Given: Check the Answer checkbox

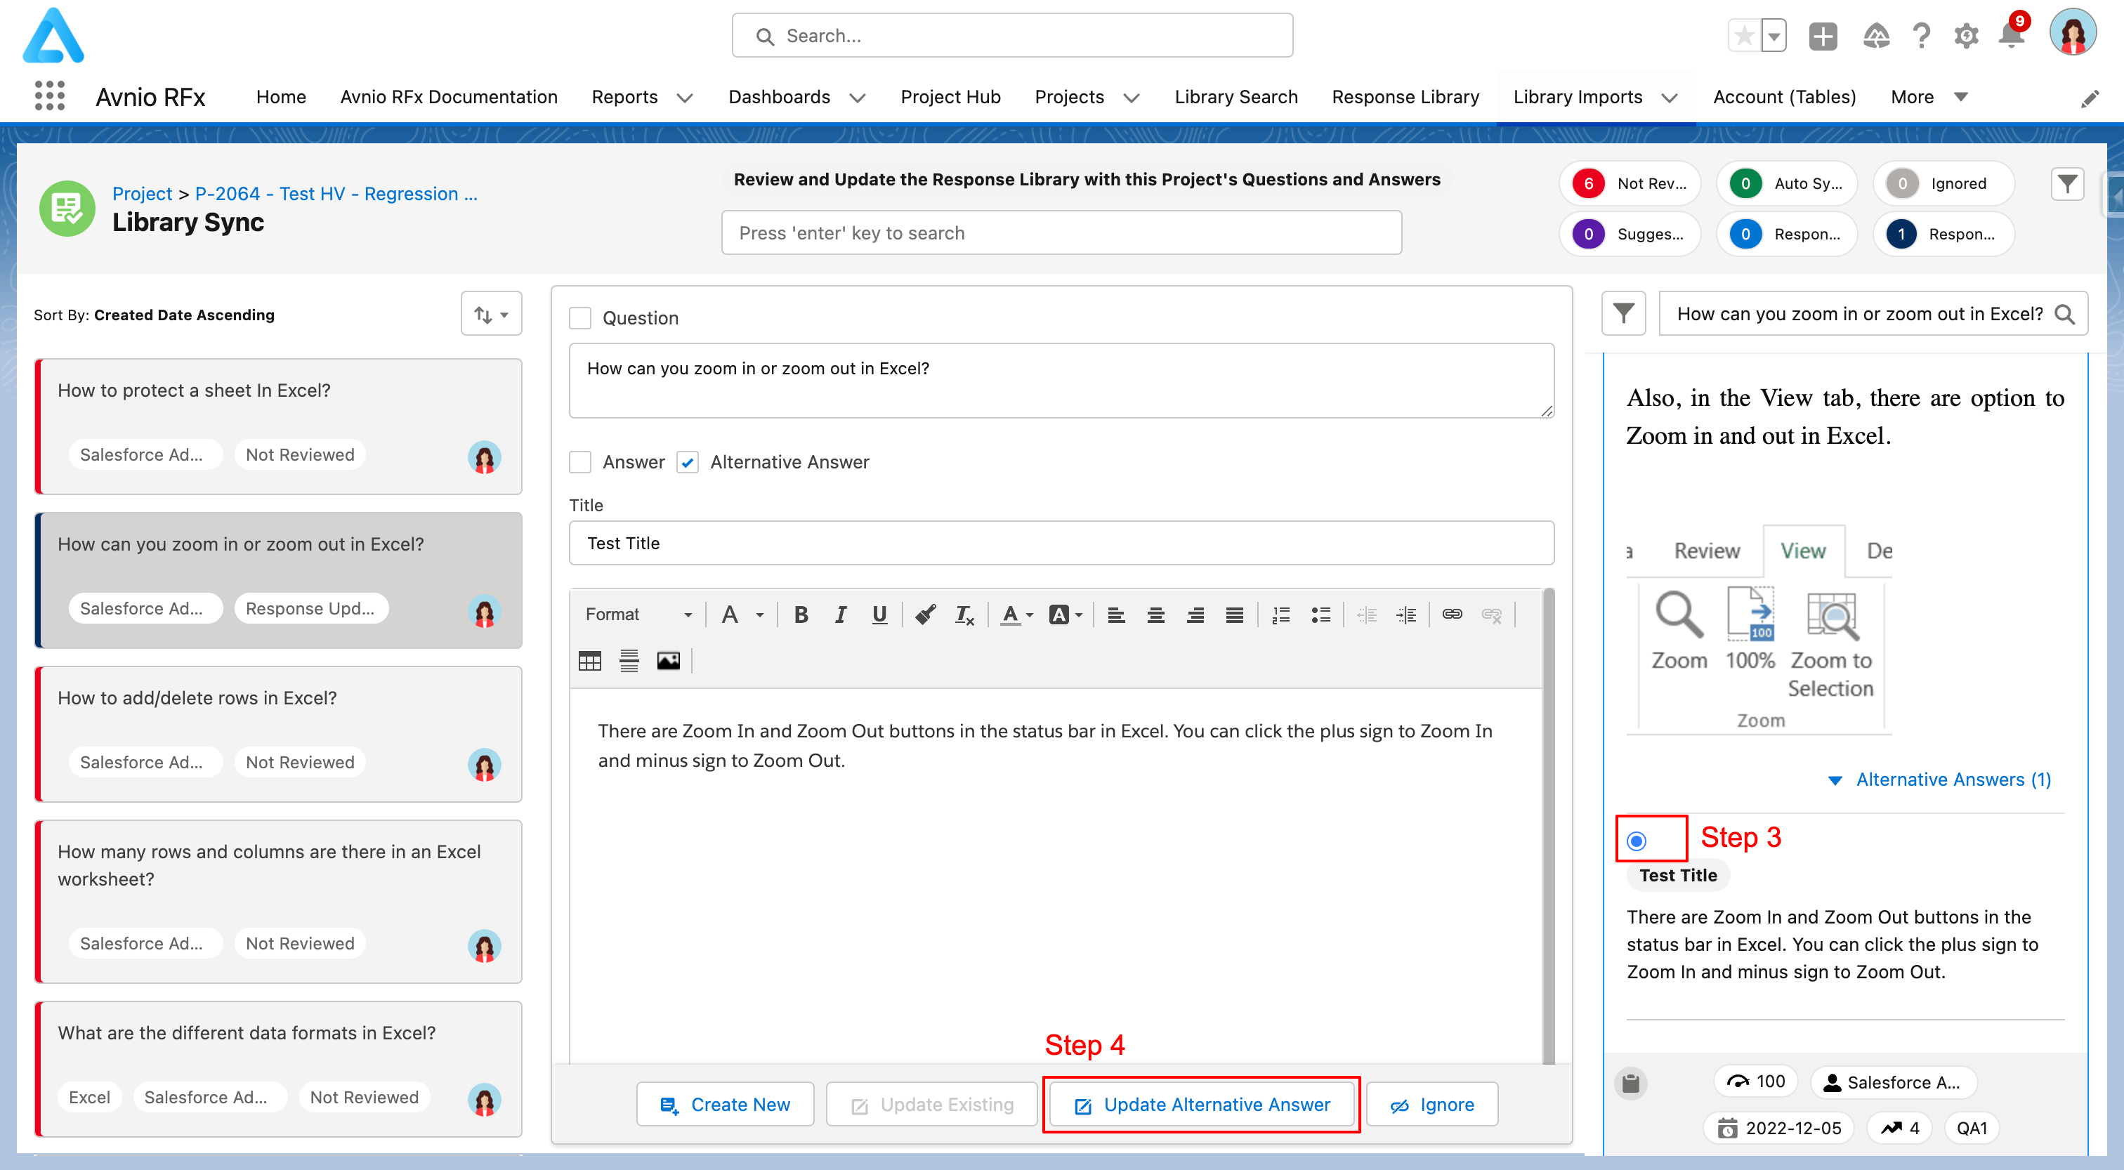Looking at the screenshot, I should coord(580,461).
